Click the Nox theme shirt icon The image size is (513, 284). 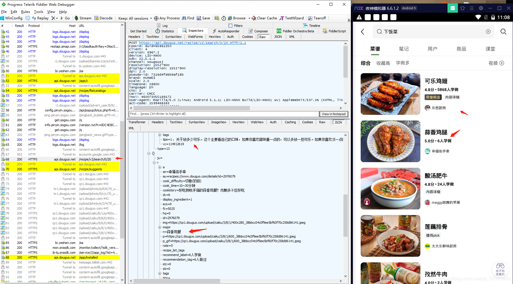coord(463,8)
